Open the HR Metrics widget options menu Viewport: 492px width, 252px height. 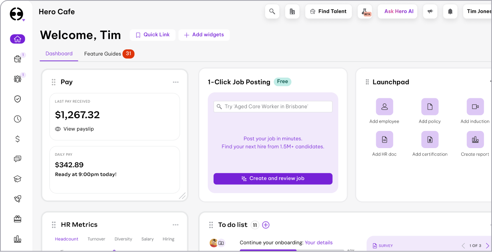click(x=176, y=225)
